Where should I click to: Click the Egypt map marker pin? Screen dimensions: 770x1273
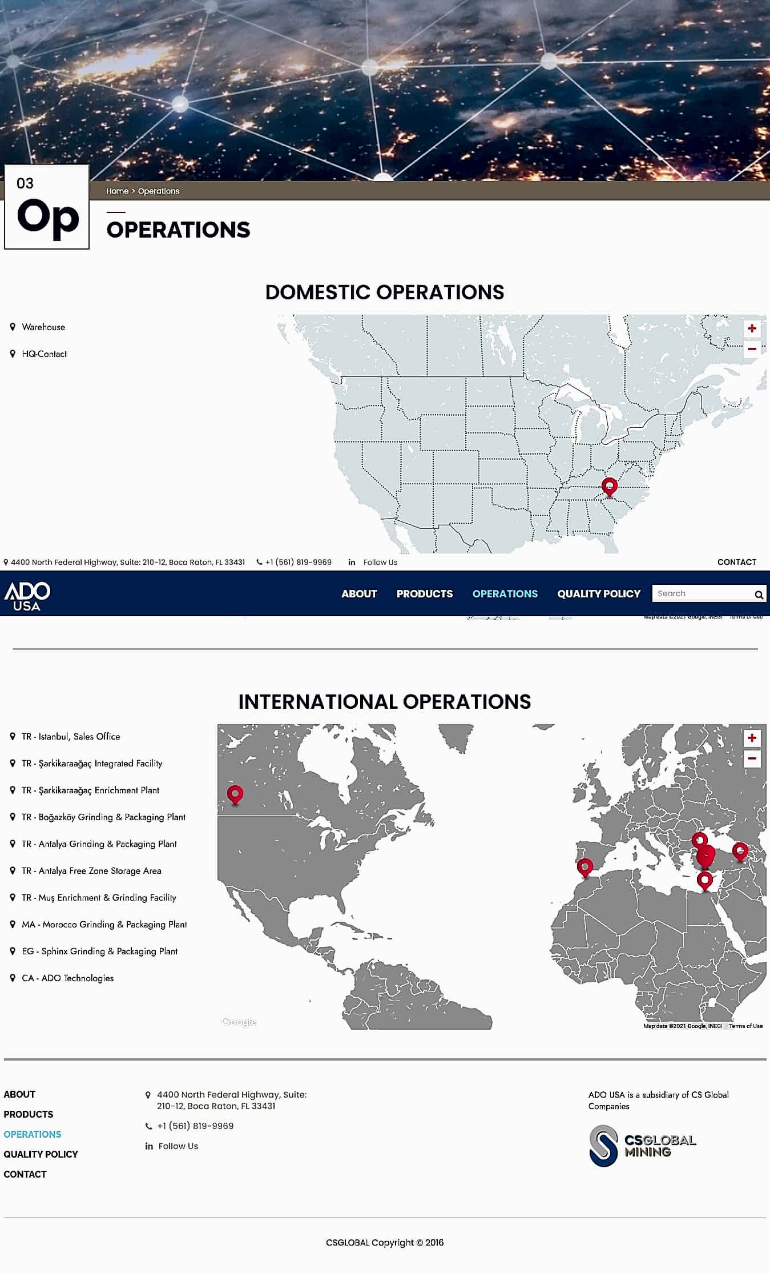(x=705, y=880)
